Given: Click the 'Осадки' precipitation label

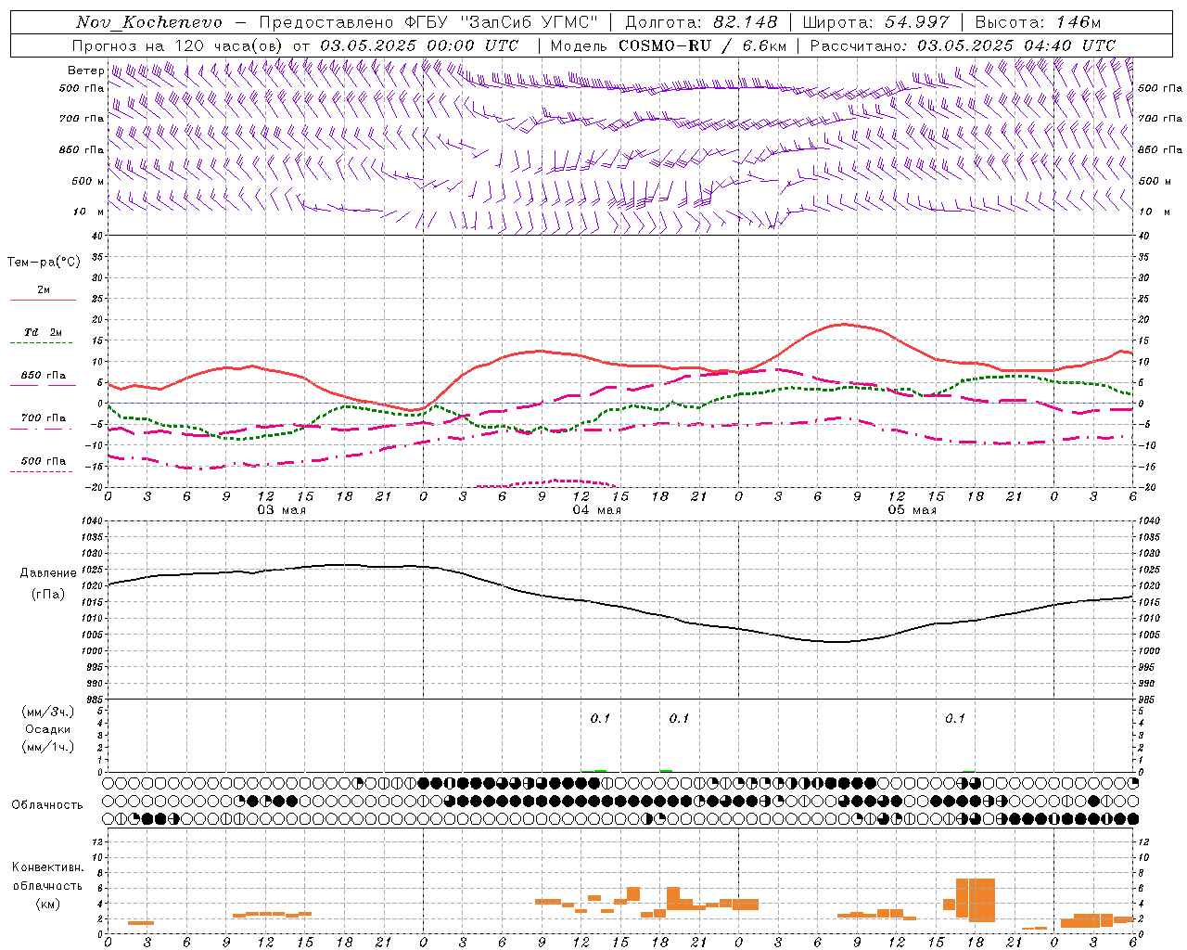Looking at the screenshot, I should pos(47,729).
